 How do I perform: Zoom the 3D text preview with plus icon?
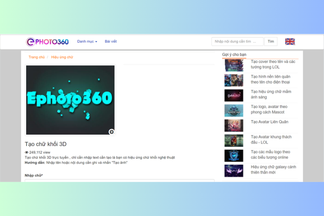tap(111, 132)
